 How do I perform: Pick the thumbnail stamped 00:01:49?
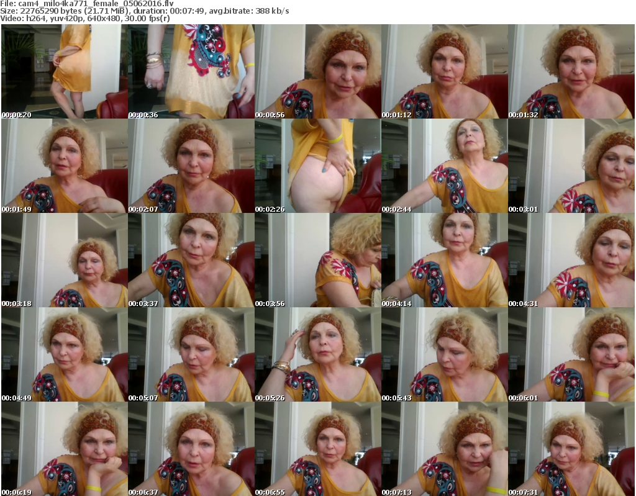click(65, 166)
